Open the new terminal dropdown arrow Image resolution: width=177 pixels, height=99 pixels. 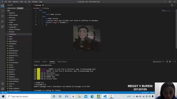(x=165, y=62)
